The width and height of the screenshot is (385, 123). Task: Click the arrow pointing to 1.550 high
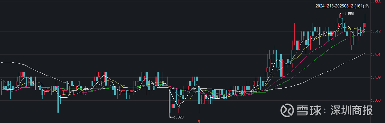click(x=342, y=14)
